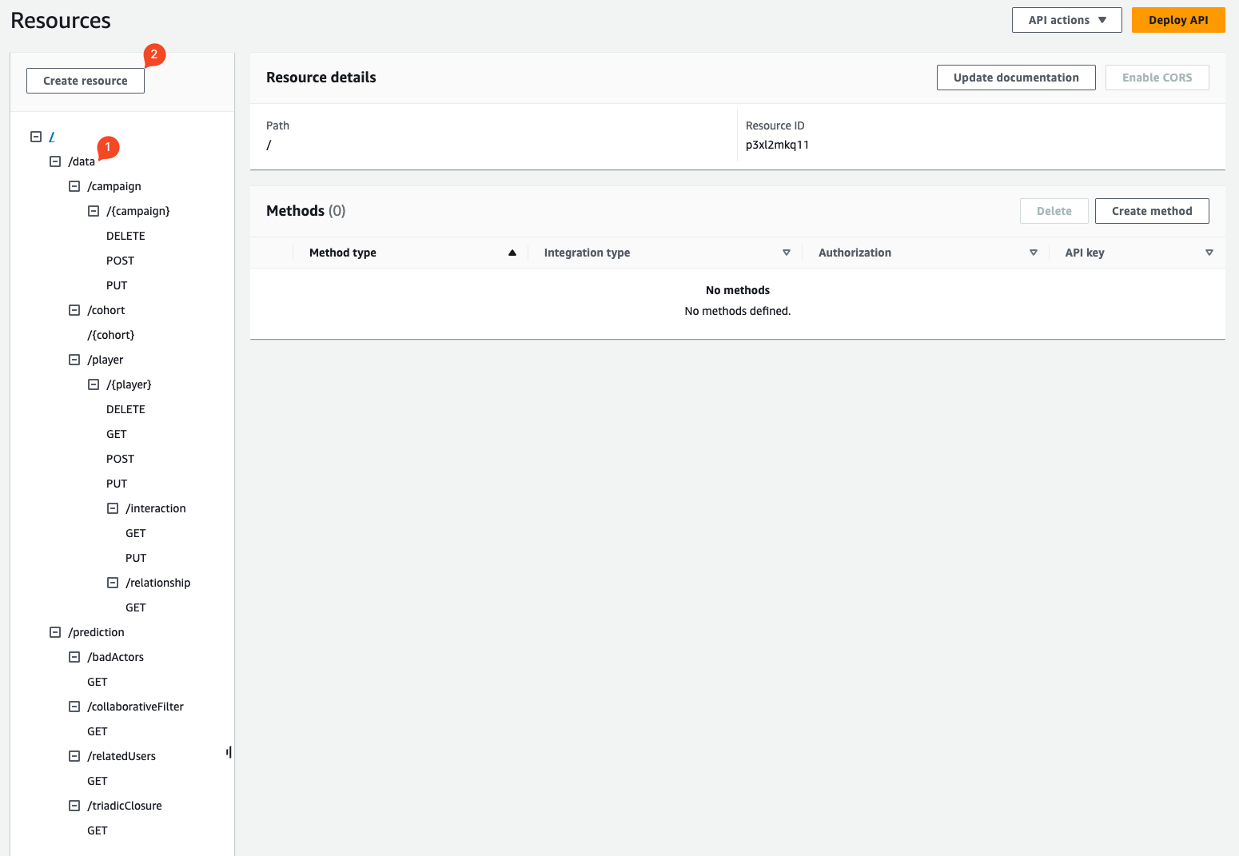Collapse the root / resource node
Screen dimensions: 1239x856
pyautogui.click(x=36, y=137)
